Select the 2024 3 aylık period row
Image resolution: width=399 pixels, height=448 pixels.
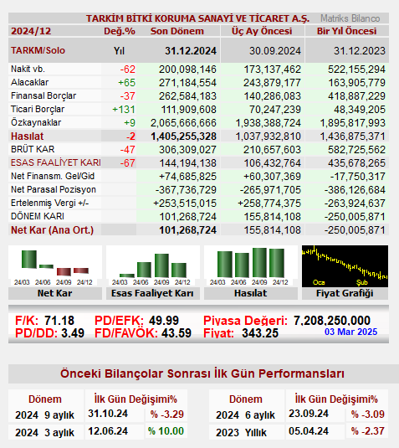(x=44, y=433)
